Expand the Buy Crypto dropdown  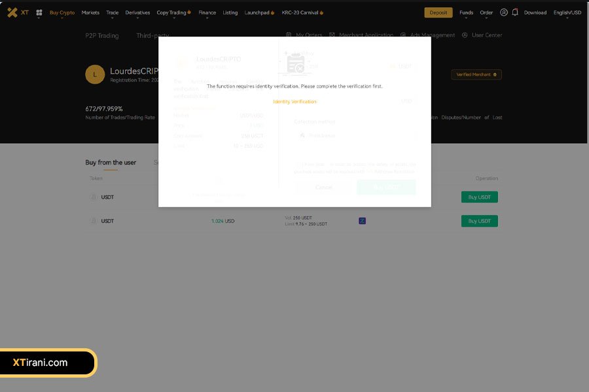click(x=62, y=12)
